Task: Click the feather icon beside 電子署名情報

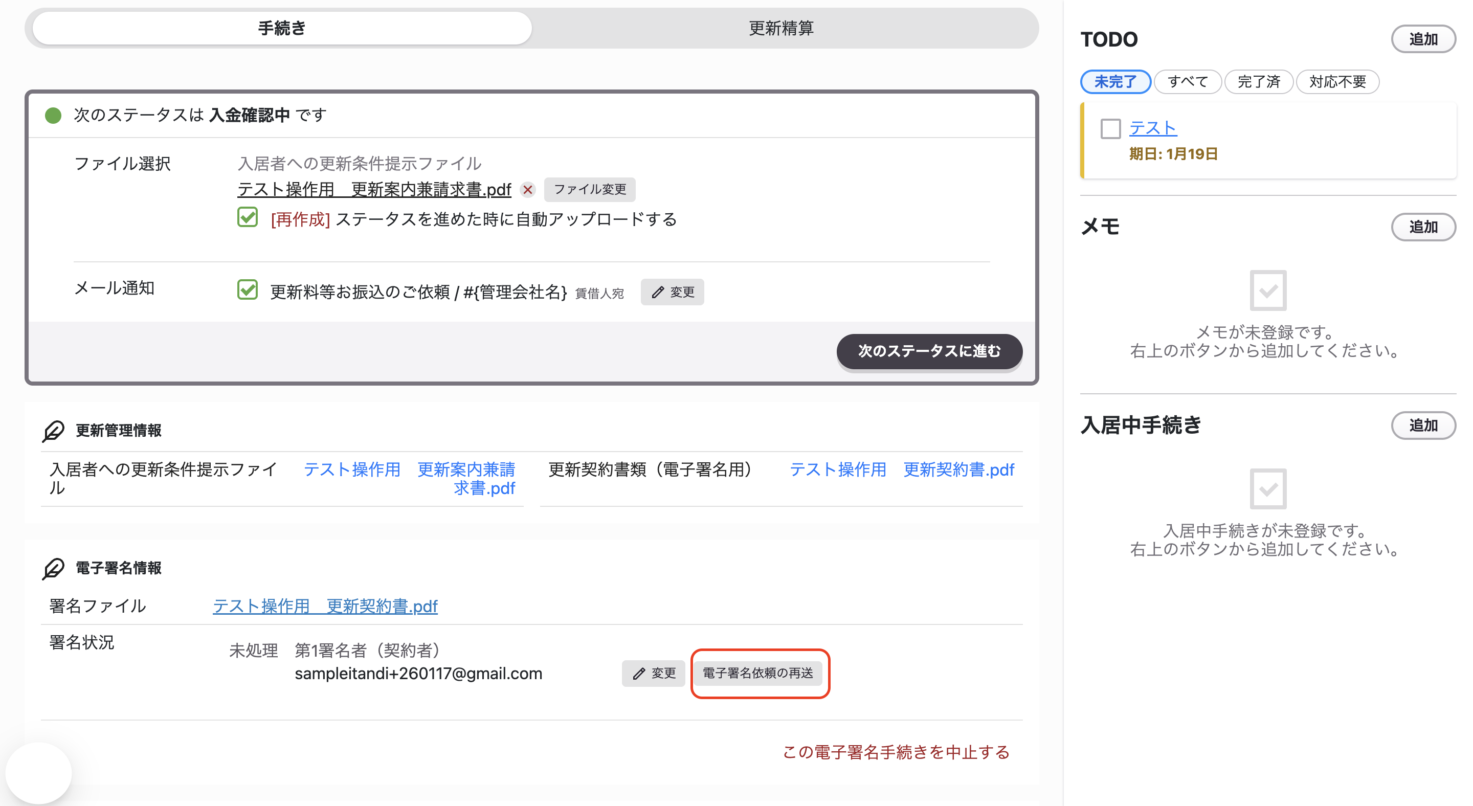Action: (x=53, y=568)
